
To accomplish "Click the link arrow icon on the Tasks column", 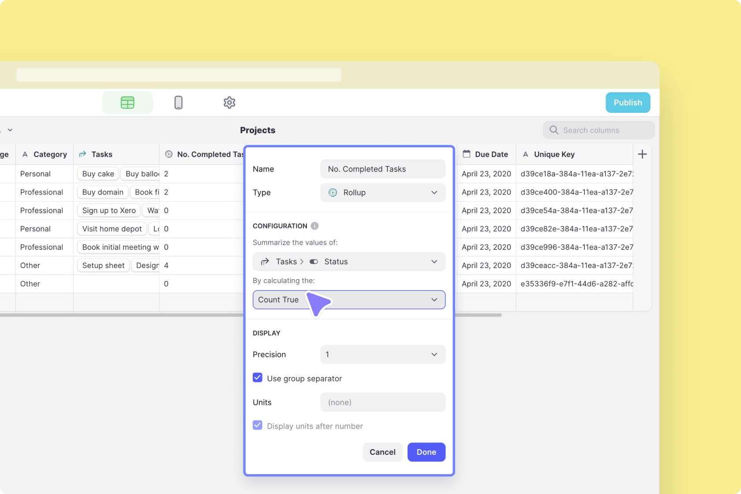I will (x=82, y=154).
